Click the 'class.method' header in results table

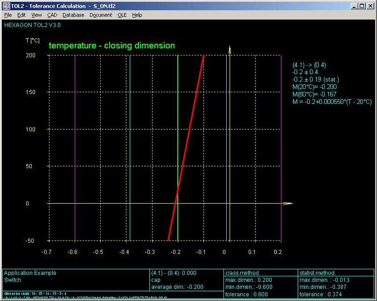tap(242, 273)
